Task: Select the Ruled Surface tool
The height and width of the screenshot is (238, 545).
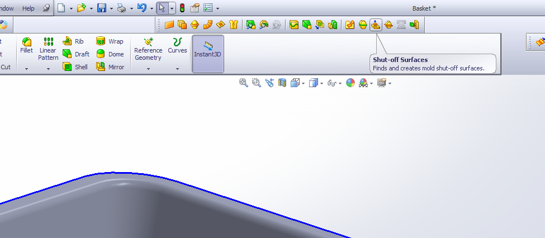Action: pos(208,25)
